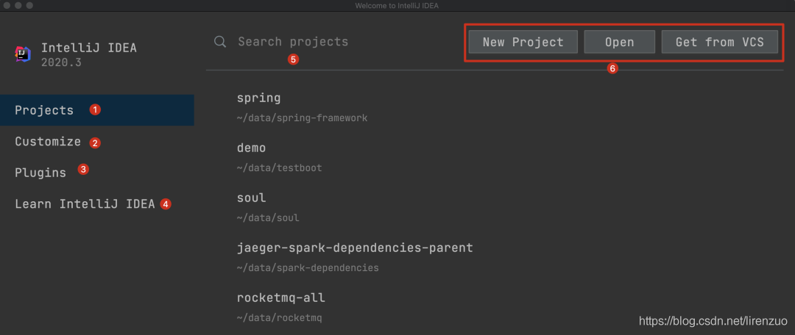Click red annotation badge number 3
Image resolution: width=795 pixels, height=335 pixels.
coord(83,170)
